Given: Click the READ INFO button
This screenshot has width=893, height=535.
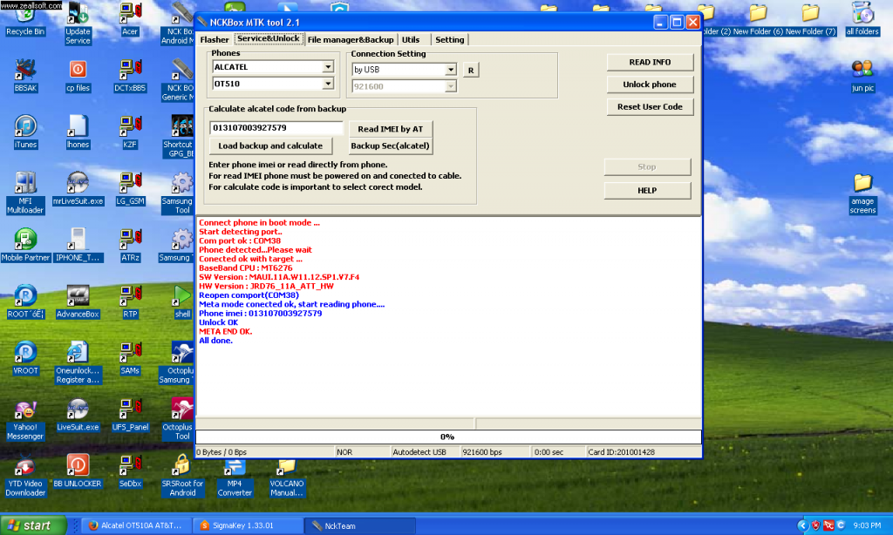Looking at the screenshot, I should click(x=650, y=63).
